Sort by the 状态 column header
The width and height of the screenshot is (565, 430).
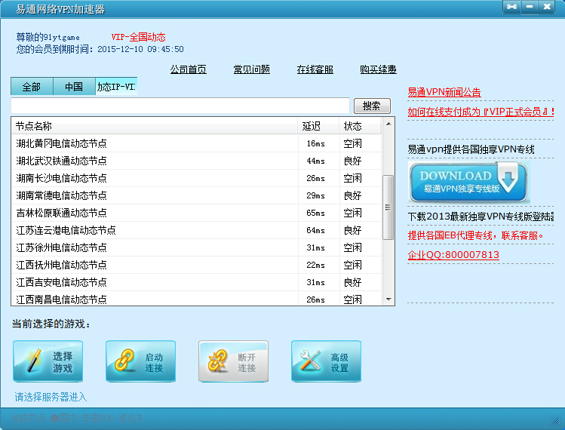[x=361, y=126]
